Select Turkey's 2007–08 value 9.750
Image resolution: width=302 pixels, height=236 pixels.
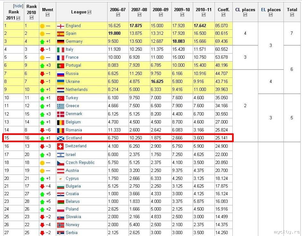click(134, 98)
